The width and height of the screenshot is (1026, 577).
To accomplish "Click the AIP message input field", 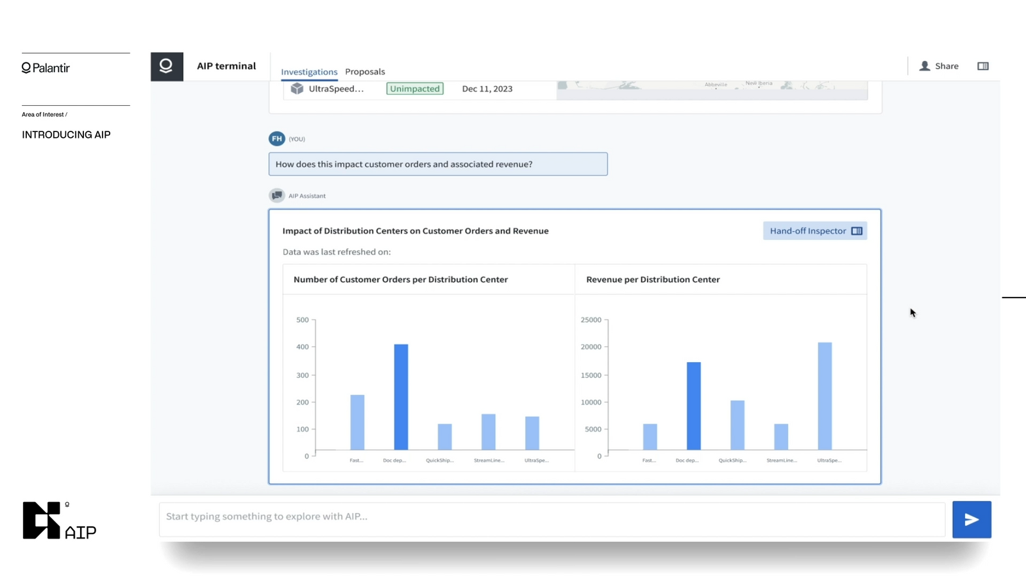I will point(551,516).
